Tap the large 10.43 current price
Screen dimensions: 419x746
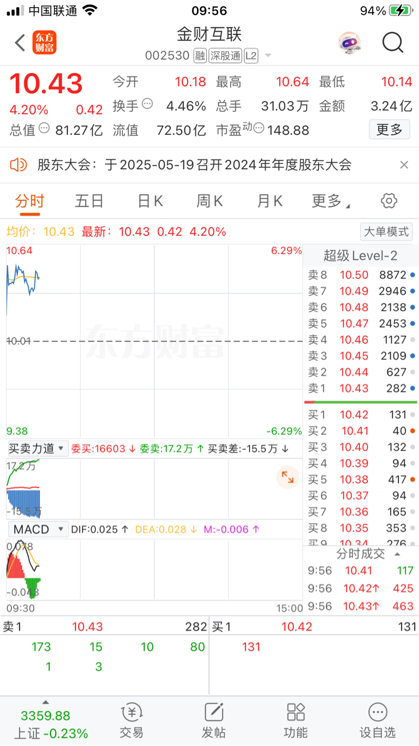(x=46, y=84)
